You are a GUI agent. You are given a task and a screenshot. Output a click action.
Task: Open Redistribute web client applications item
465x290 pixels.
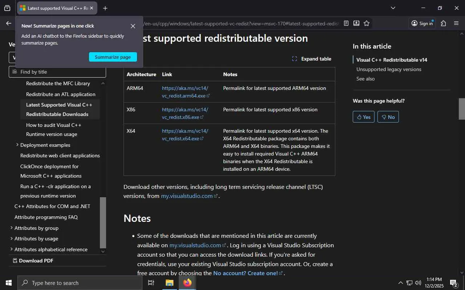tap(60, 156)
